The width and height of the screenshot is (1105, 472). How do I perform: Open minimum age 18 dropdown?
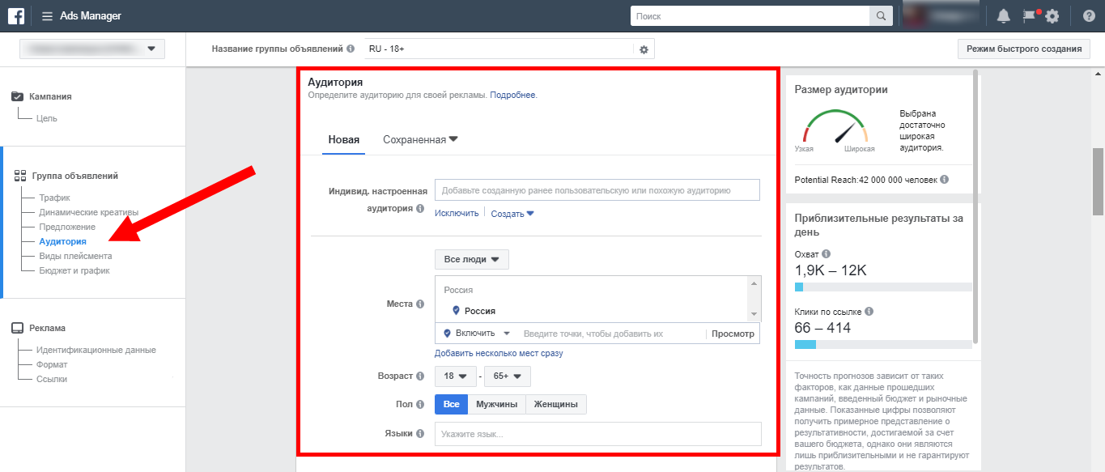coord(455,376)
